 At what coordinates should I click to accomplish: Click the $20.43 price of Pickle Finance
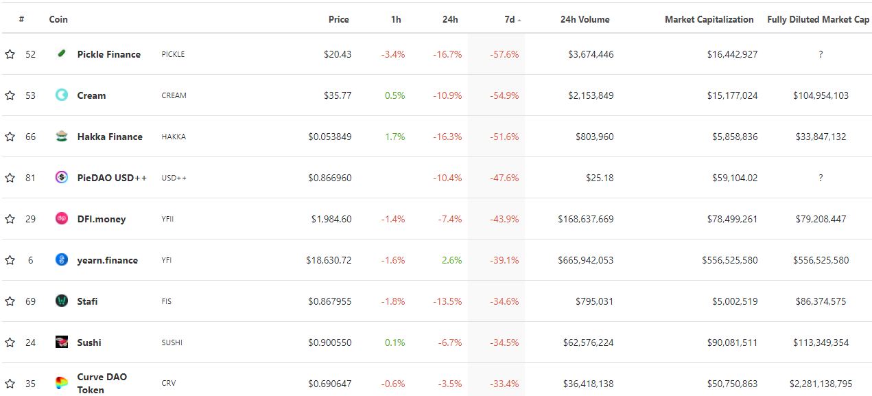point(338,54)
